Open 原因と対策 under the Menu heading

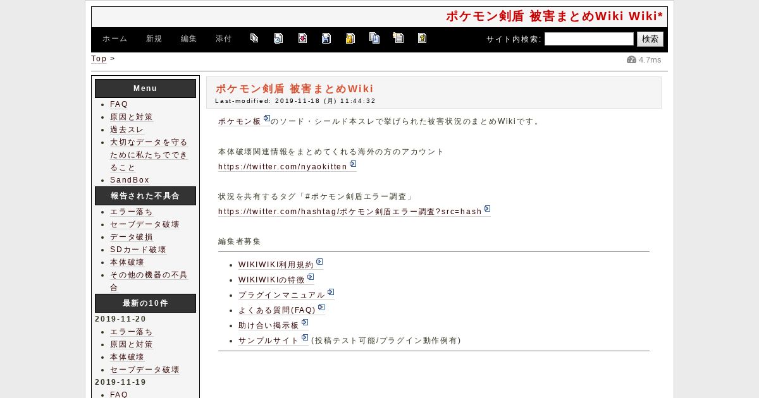(132, 117)
